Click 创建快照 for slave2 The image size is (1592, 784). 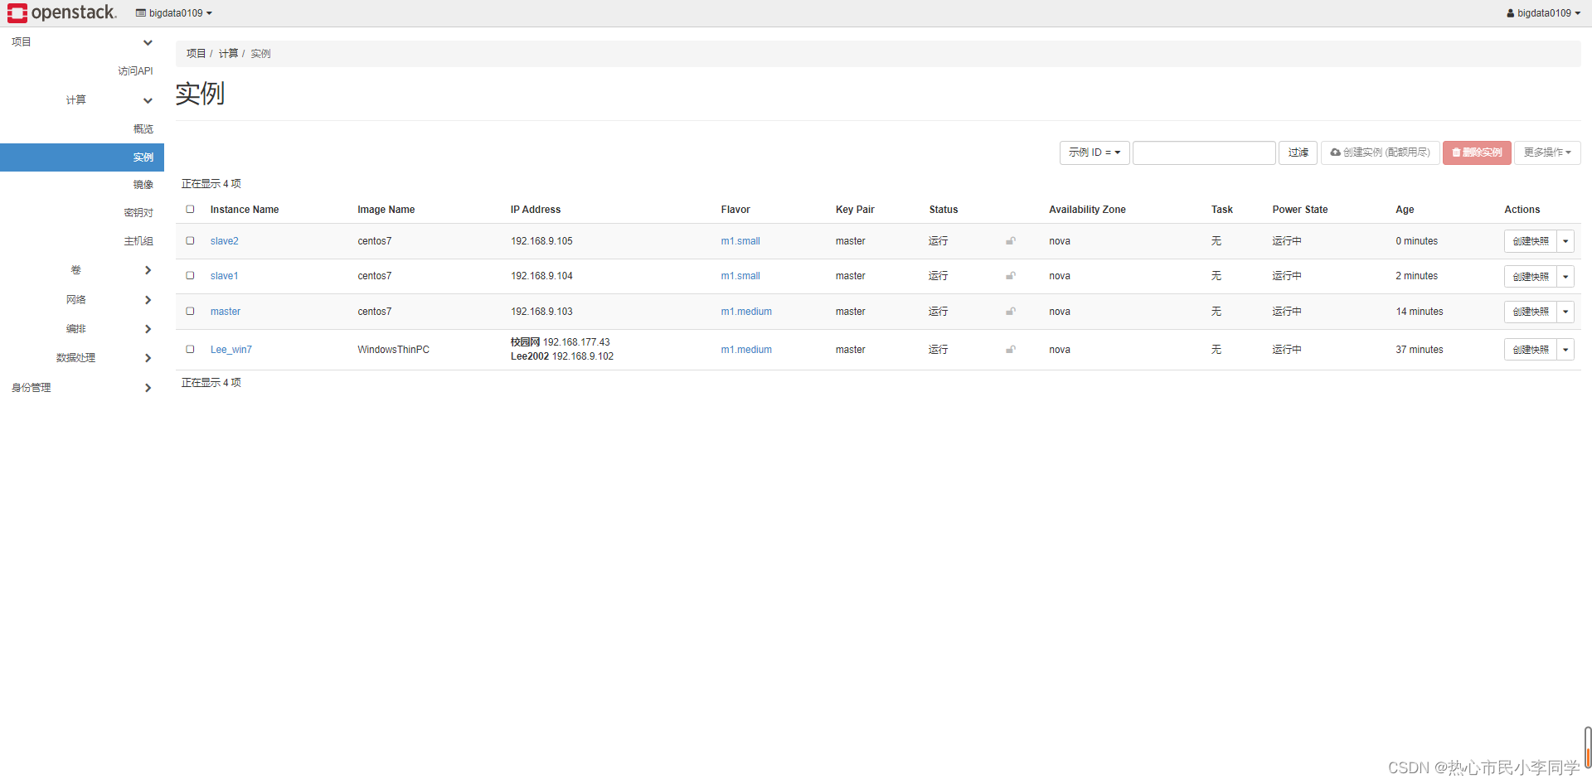pos(1531,241)
